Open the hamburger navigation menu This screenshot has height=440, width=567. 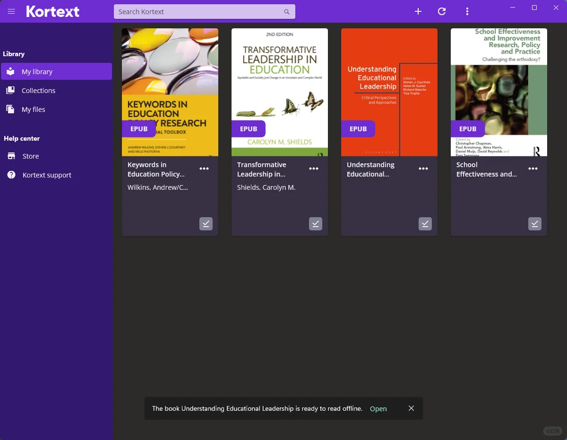pos(11,11)
